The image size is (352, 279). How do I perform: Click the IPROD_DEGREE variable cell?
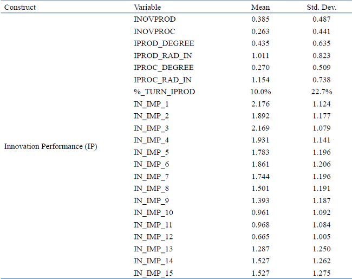(x=164, y=43)
